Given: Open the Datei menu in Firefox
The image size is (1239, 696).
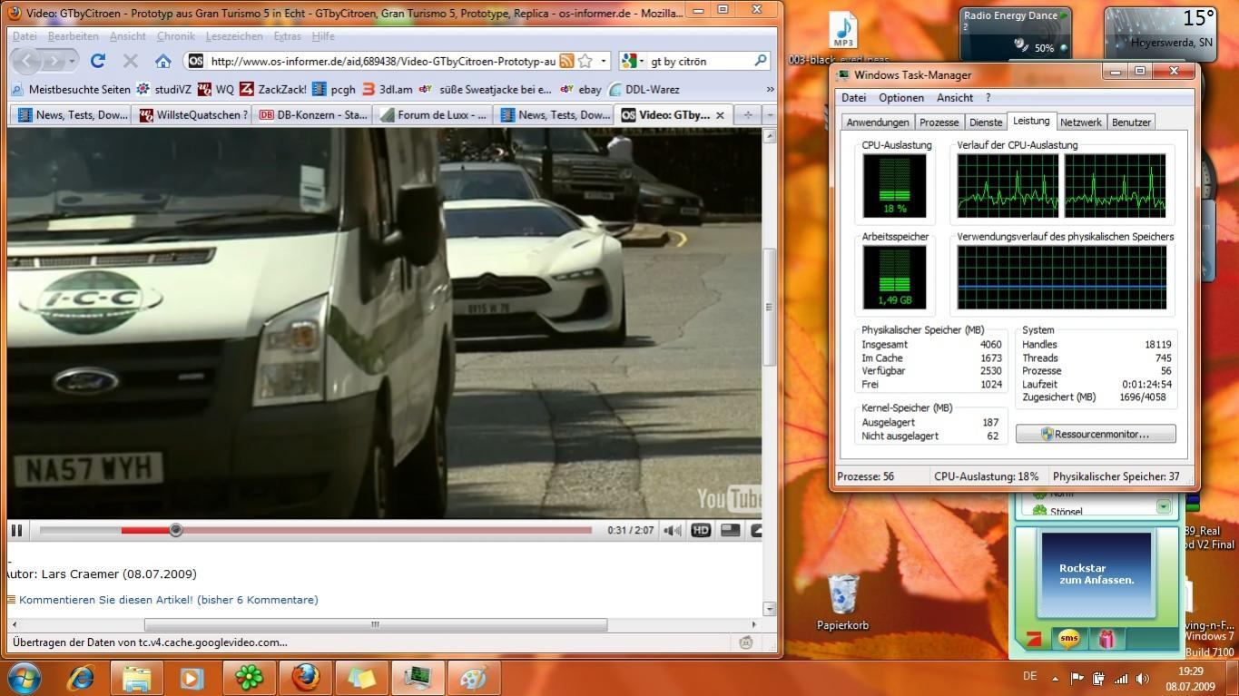Looking at the screenshot, I should click(x=25, y=36).
